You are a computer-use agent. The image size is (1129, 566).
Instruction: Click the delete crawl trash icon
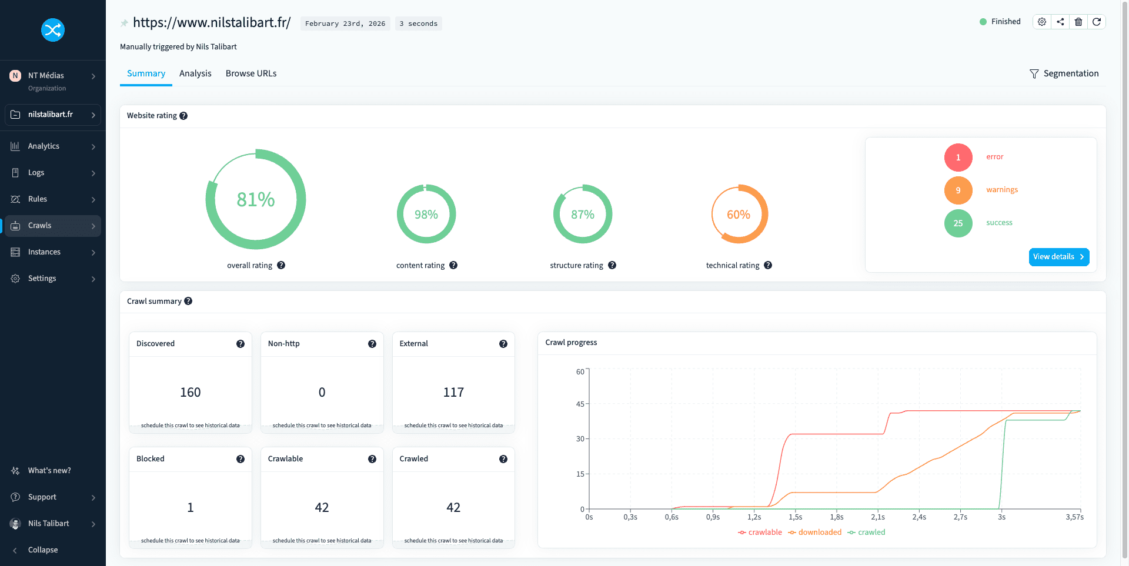[x=1078, y=22]
